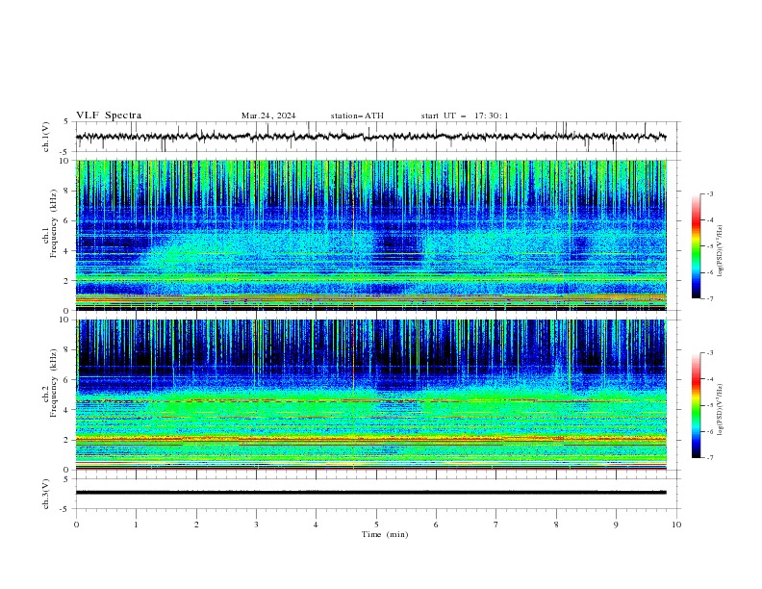This screenshot has width=762, height=589.
Task: Click the ch.3 flat waveform trace
Action: point(371,493)
